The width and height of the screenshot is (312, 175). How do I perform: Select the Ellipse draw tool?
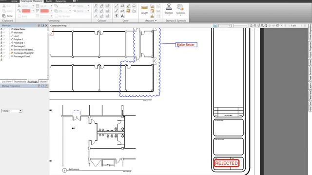tap(122, 11)
